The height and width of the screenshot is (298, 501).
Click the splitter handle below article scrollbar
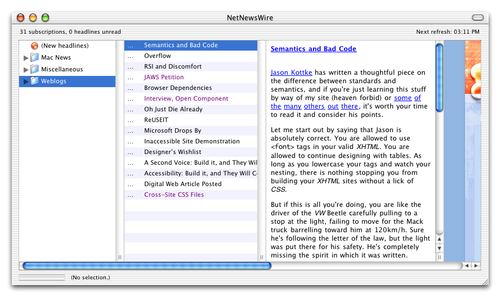click(x=439, y=257)
